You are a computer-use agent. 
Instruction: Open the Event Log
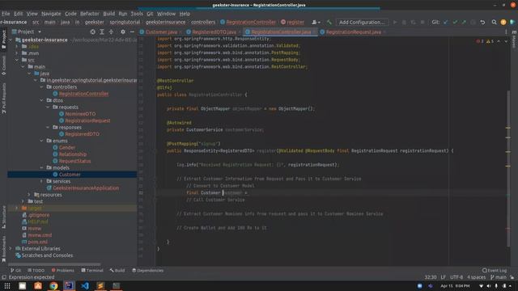coord(495,270)
